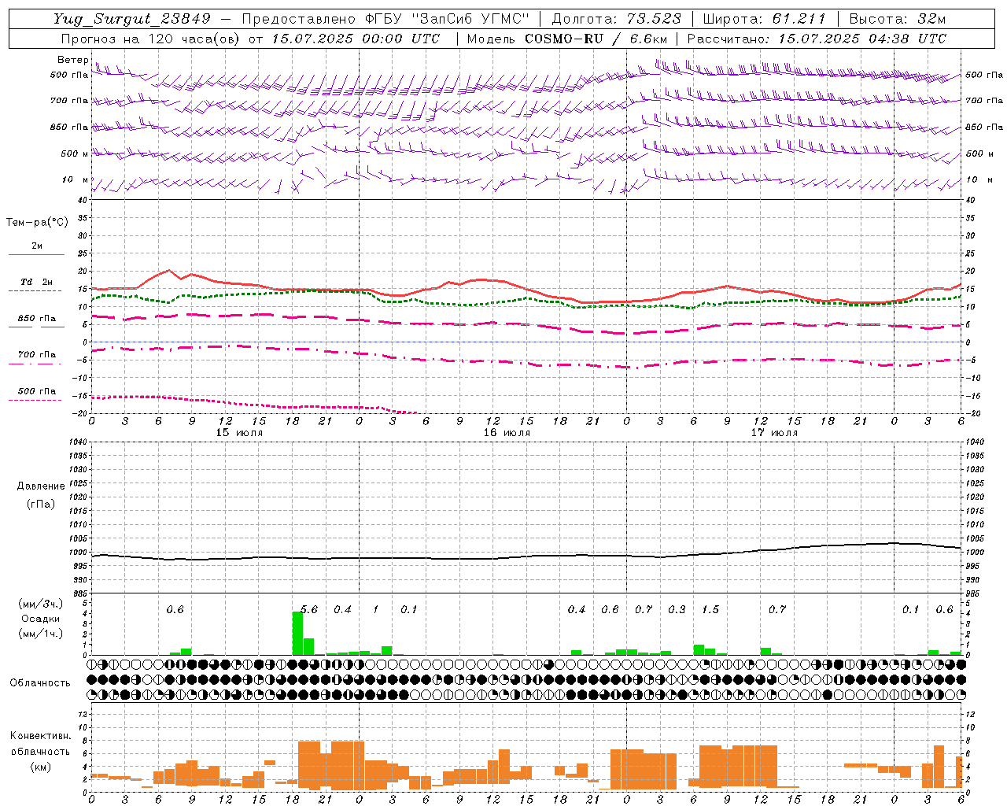Viewport: 1007px width, 806px height.
Task: Click the Давление pressure panel label
Action: (41, 486)
